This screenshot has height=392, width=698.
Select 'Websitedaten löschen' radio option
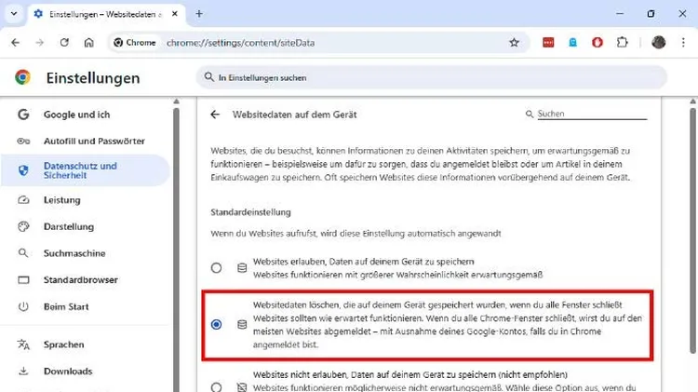click(216, 324)
